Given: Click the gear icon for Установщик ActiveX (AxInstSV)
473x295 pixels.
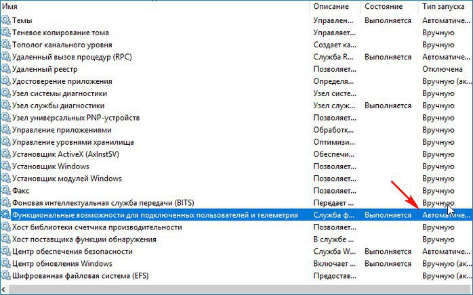Looking at the screenshot, I should pyautogui.click(x=5, y=154).
